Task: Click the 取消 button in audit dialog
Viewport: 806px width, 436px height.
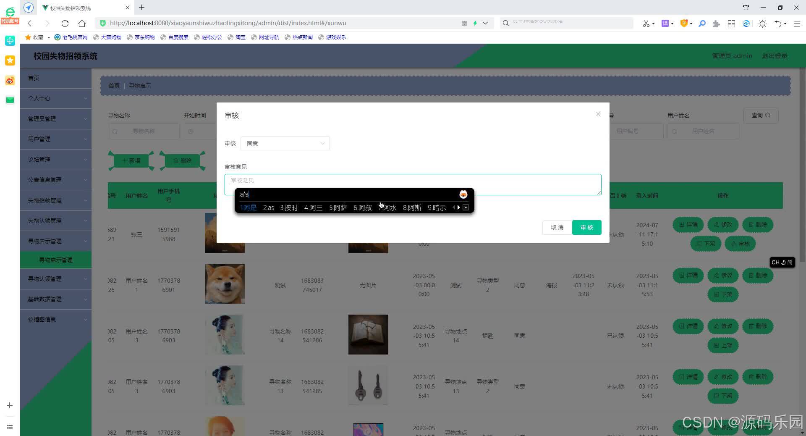Action: point(556,227)
